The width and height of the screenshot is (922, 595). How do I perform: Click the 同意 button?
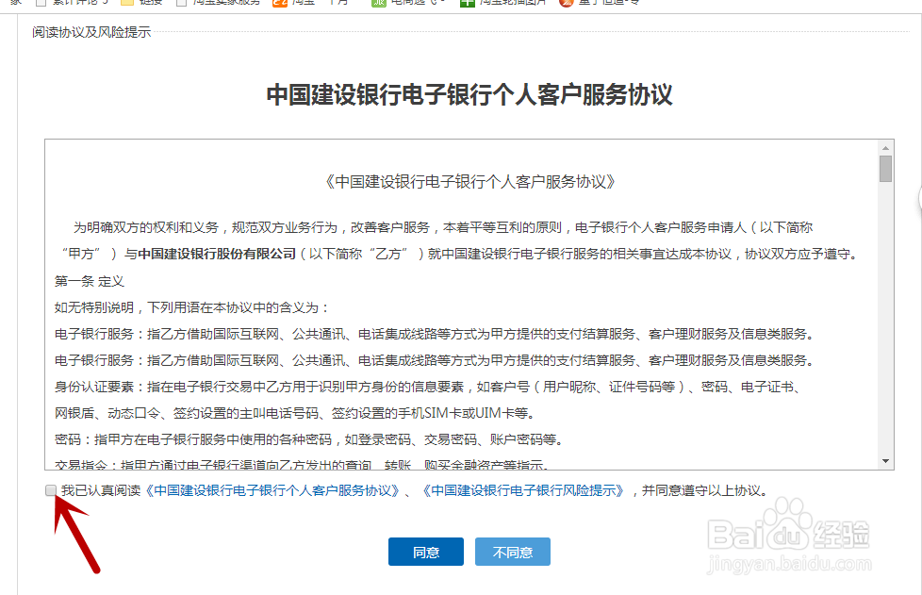(426, 552)
